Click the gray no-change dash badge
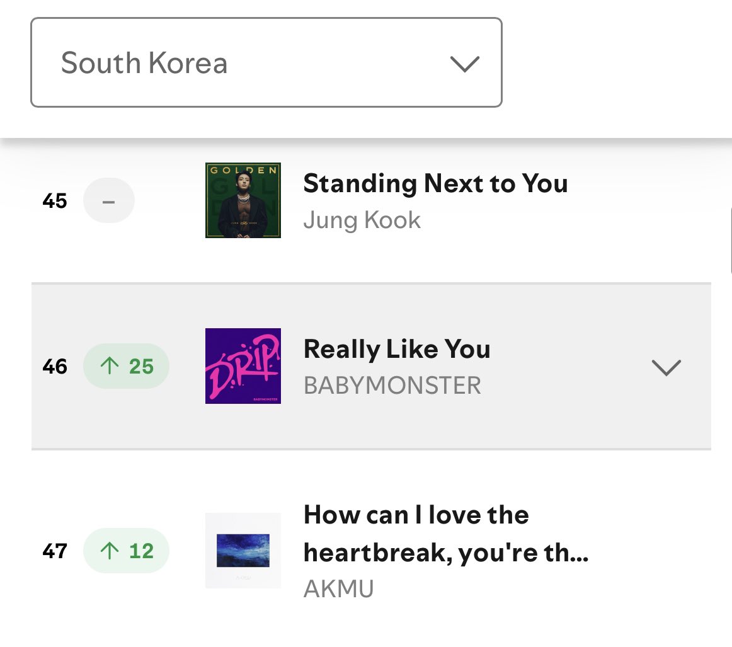 [108, 201]
